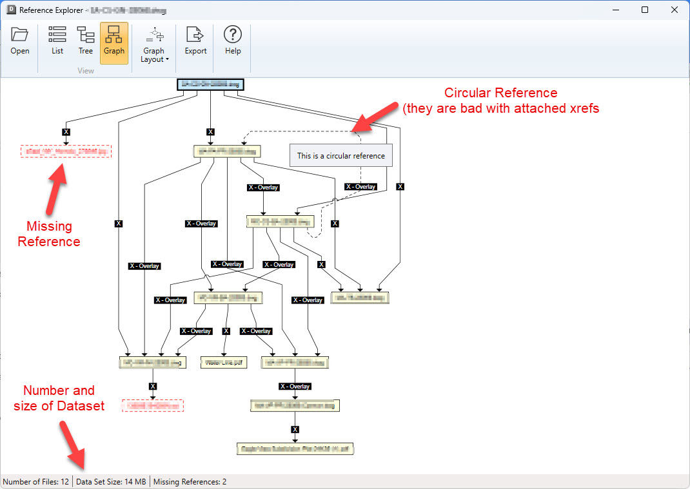
Task: Click the Data Set Size status label
Action: pyautogui.click(x=111, y=481)
